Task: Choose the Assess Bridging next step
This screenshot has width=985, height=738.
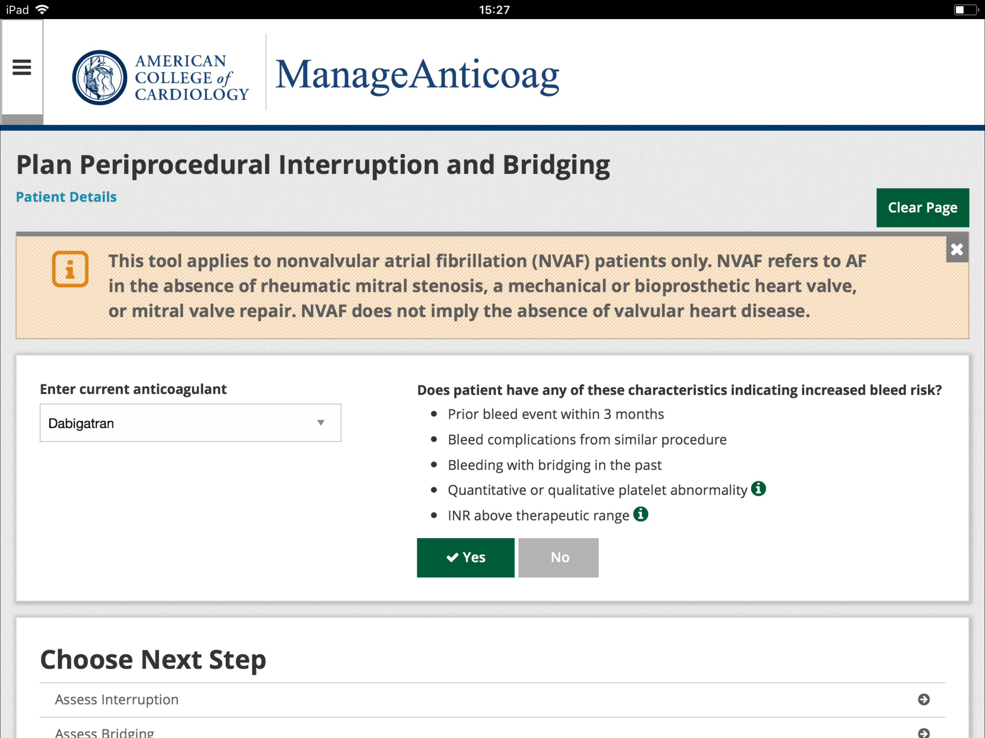Action: 105,732
